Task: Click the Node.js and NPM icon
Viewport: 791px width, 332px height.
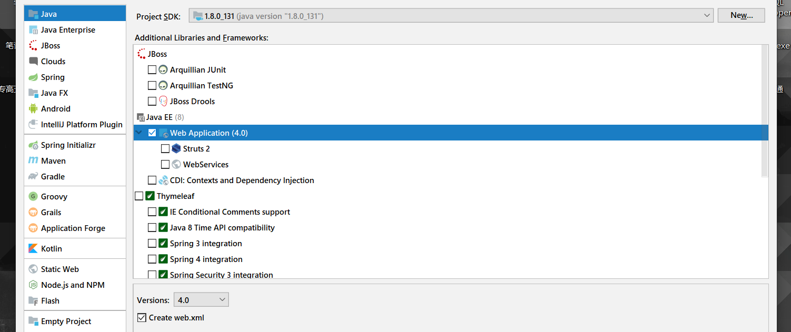Action: (x=33, y=285)
